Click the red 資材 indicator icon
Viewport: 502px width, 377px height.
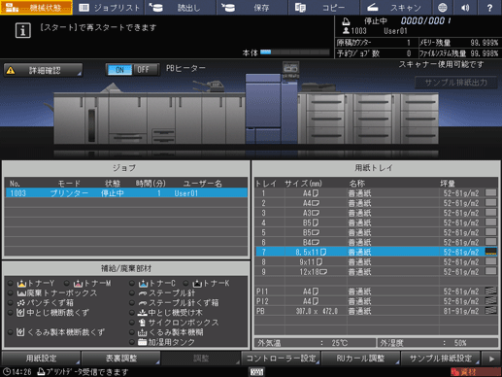click(474, 372)
